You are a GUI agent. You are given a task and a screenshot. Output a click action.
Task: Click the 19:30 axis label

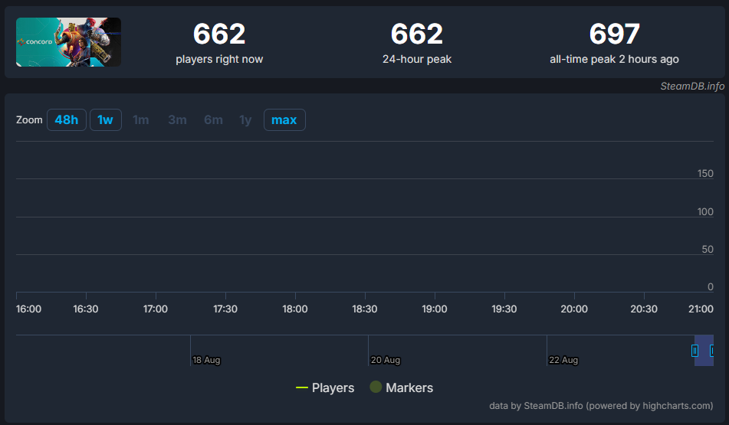504,309
